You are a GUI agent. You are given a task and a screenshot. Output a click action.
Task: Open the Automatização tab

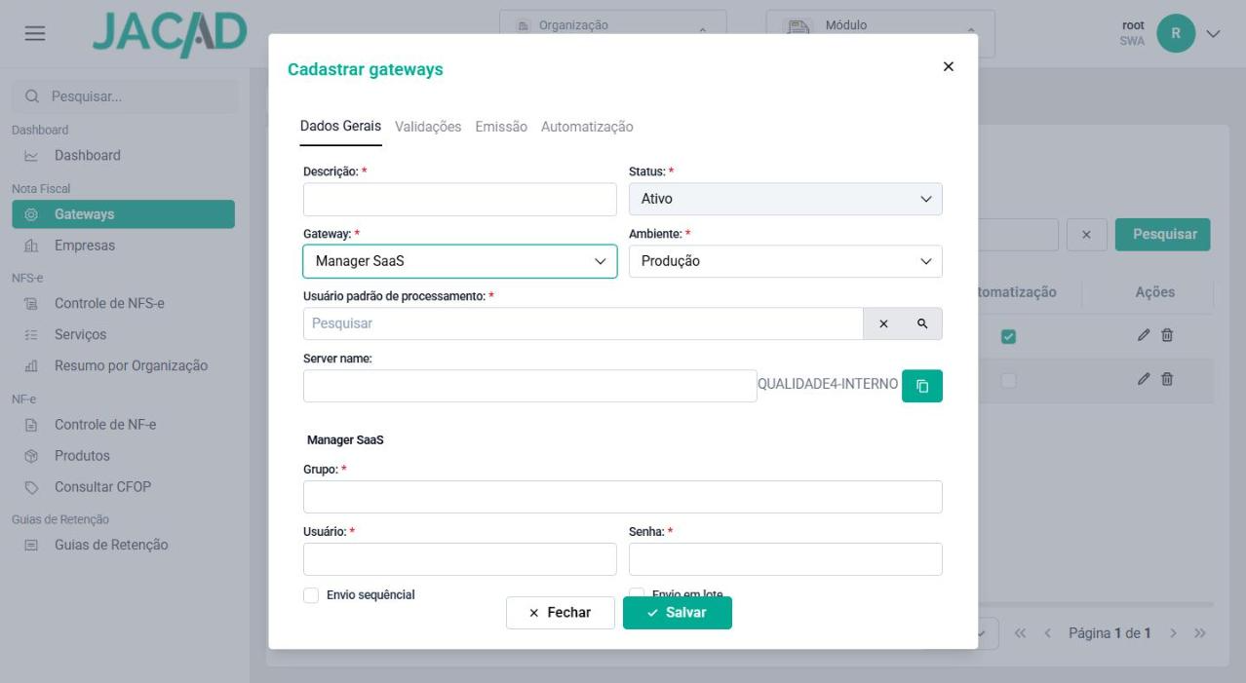tap(587, 127)
